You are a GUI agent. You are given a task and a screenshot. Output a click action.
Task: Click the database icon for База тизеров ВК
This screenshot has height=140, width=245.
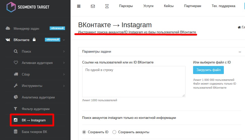pos(16,131)
